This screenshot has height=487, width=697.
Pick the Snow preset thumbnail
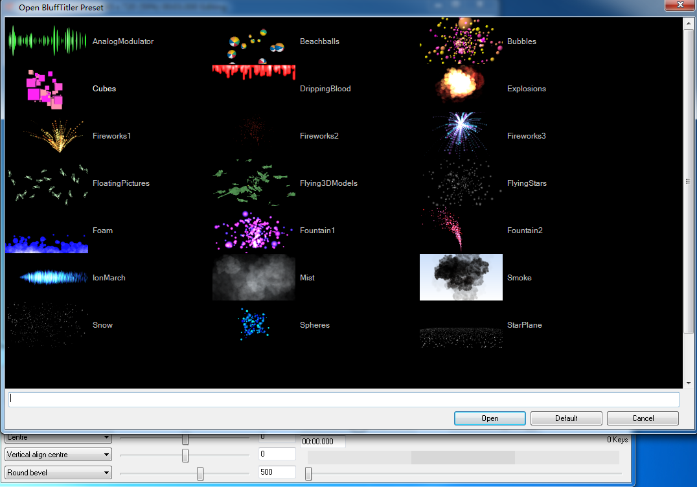[x=47, y=325]
